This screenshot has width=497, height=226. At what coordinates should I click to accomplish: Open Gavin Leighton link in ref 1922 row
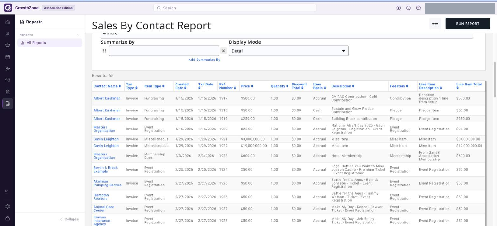pyautogui.click(x=106, y=146)
